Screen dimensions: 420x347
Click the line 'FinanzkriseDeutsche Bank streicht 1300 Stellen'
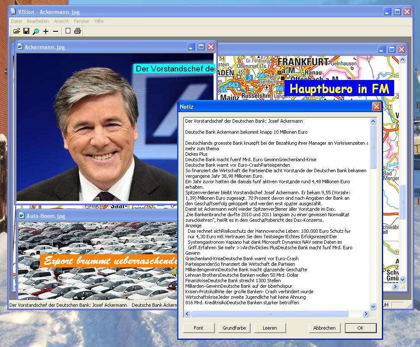click(x=233, y=281)
